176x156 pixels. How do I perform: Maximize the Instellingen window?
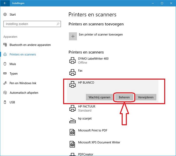point(162,3)
